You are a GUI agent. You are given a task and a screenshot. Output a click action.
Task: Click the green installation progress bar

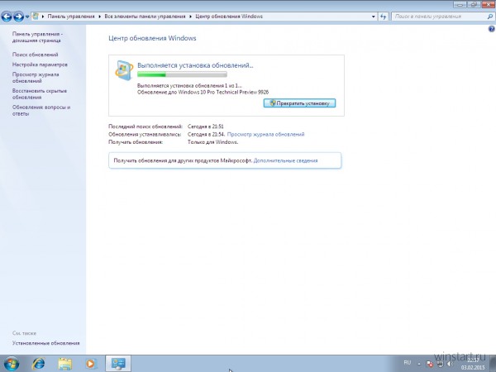tap(182, 74)
